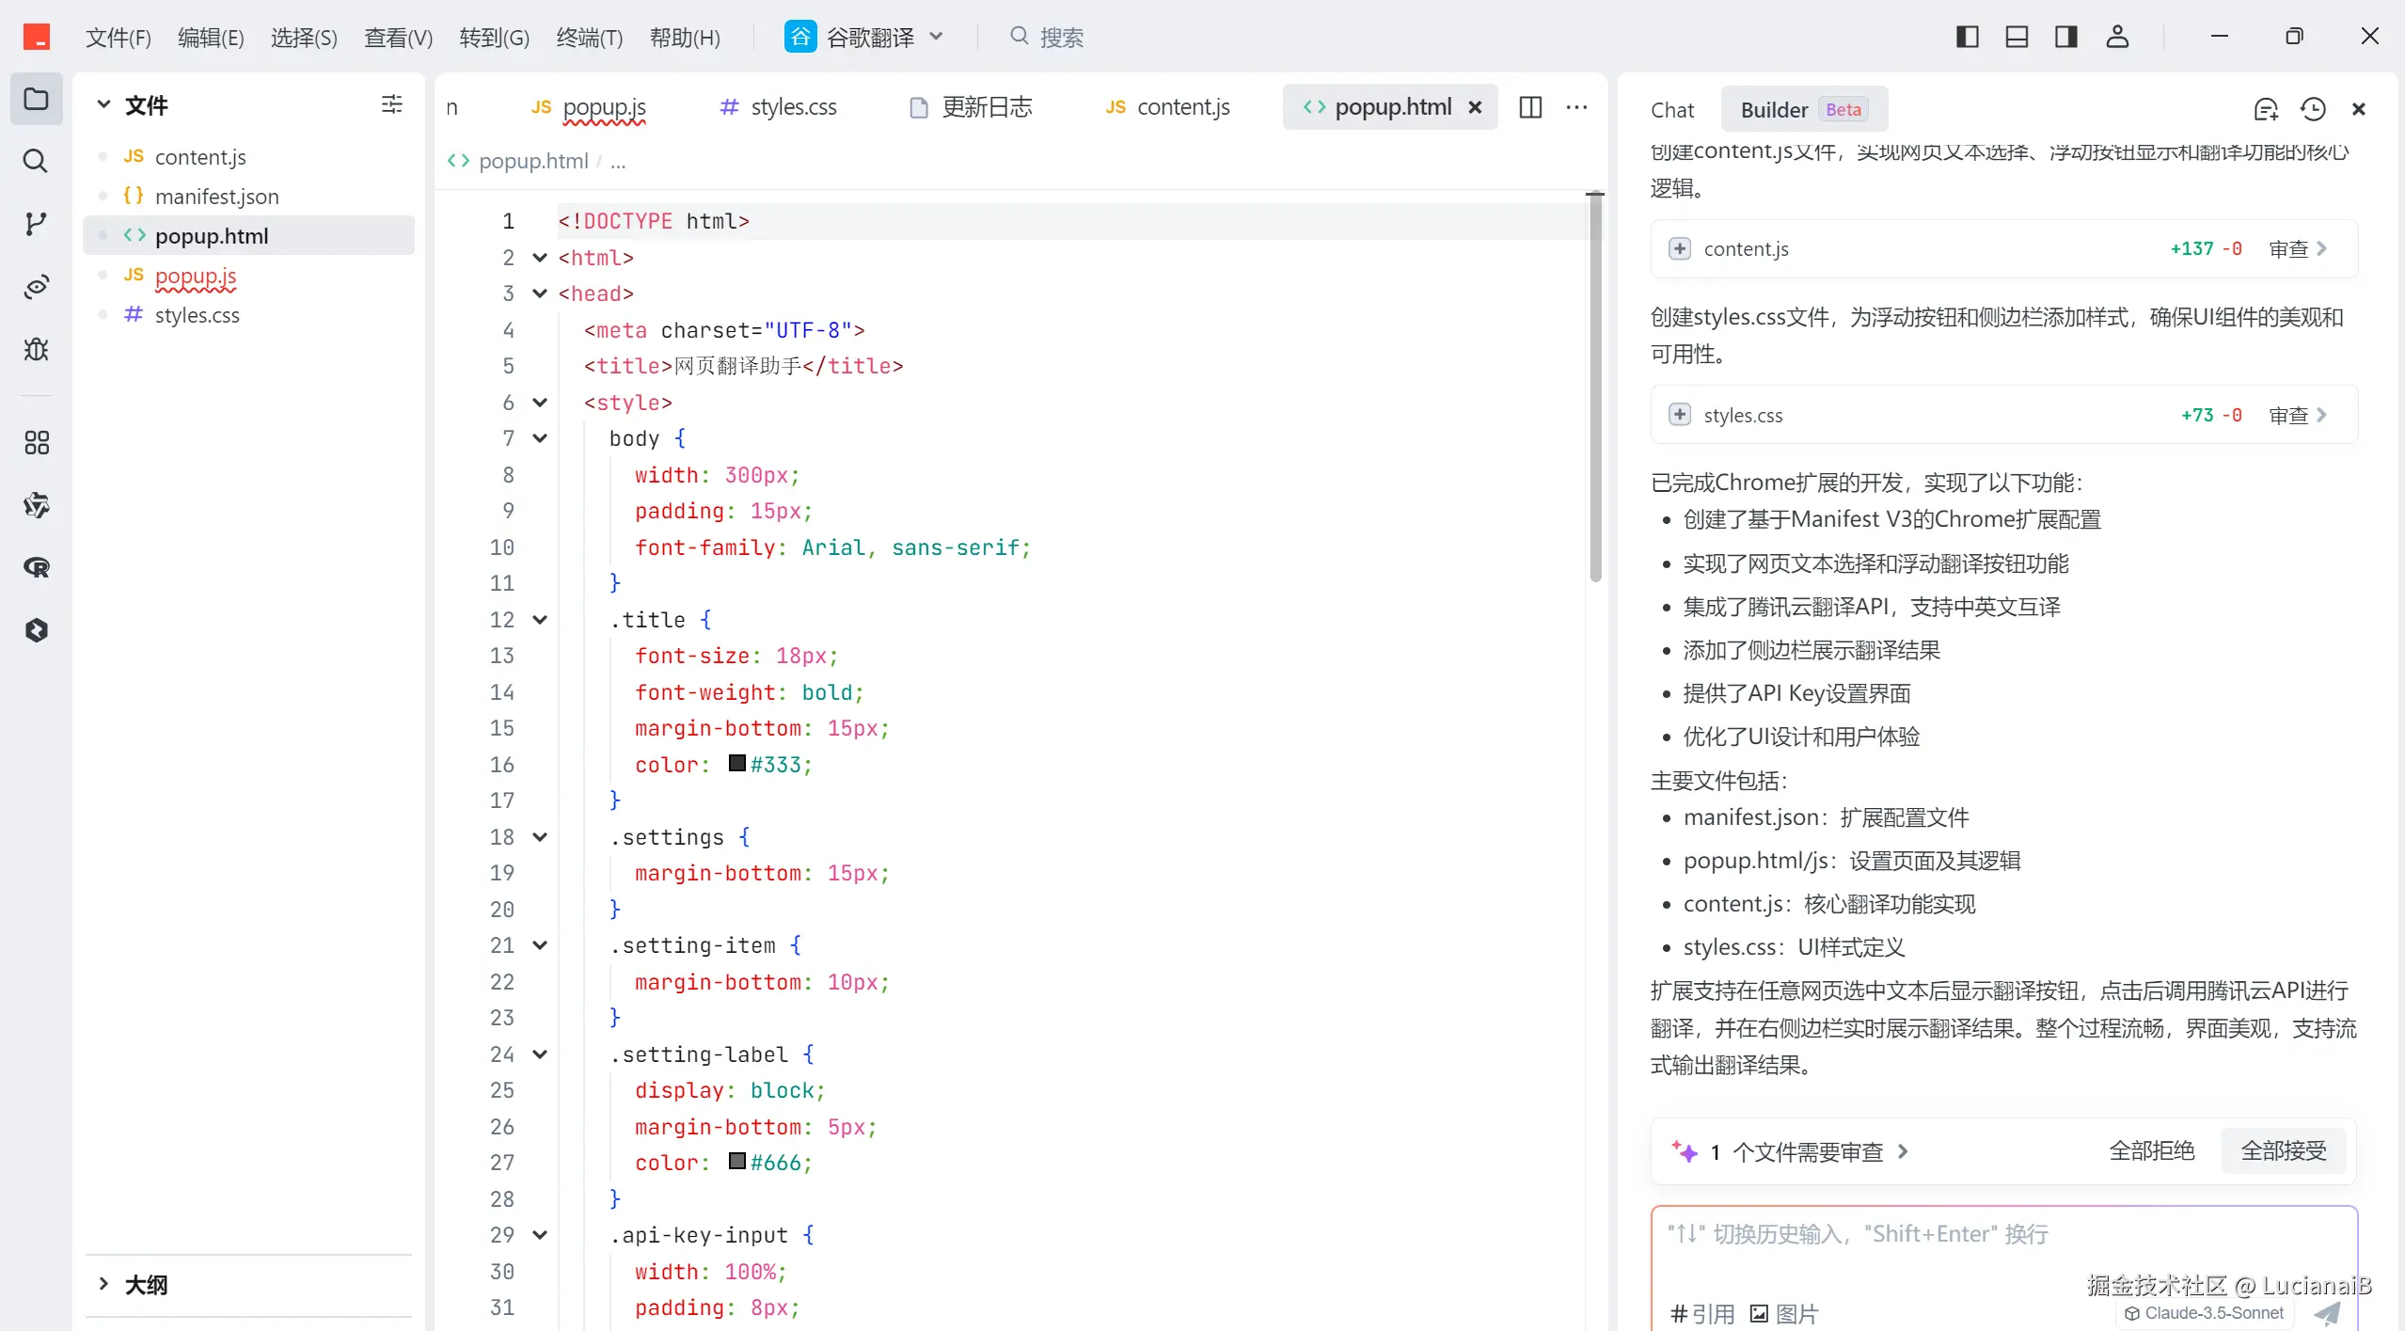The width and height of the screenshot is (2405, 1331).
Task: Open the Debug bug icon in sidebar
Action: pos(36,350)
